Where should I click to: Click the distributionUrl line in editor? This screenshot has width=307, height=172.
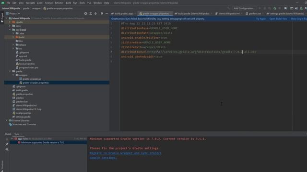pos(189,52)
